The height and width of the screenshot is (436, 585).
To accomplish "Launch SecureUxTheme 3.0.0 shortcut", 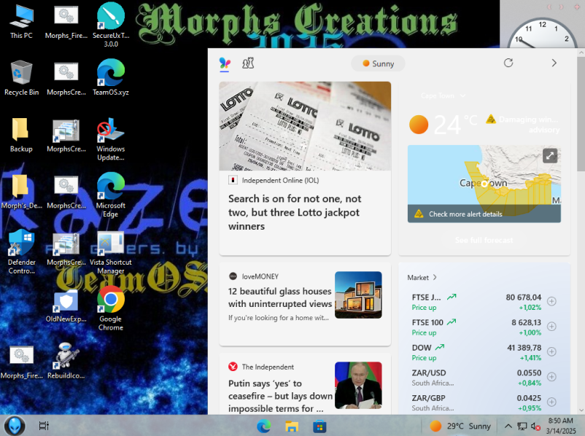I will [x=111, y=25].
